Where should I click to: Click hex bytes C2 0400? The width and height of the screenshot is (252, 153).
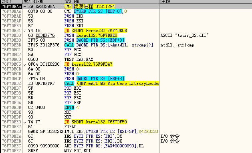click(36, 107)
